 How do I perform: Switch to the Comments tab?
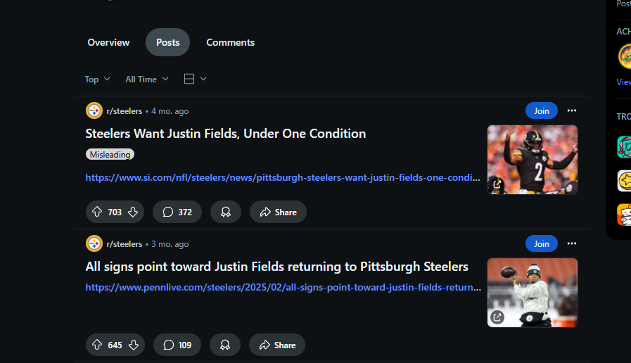tap(230, 42)
